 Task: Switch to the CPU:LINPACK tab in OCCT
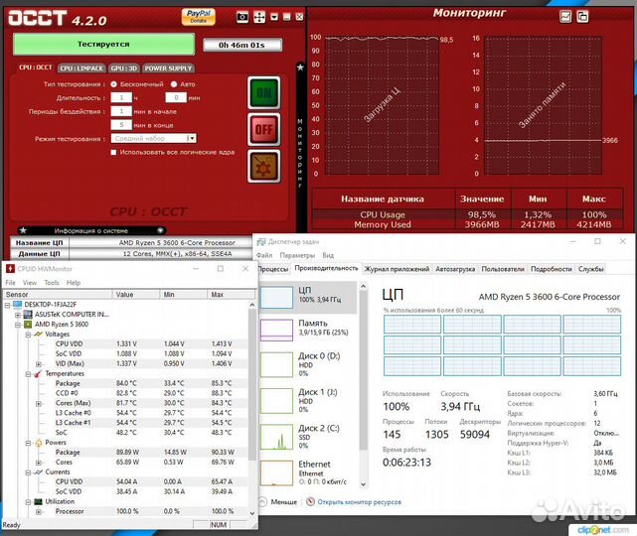81,68
